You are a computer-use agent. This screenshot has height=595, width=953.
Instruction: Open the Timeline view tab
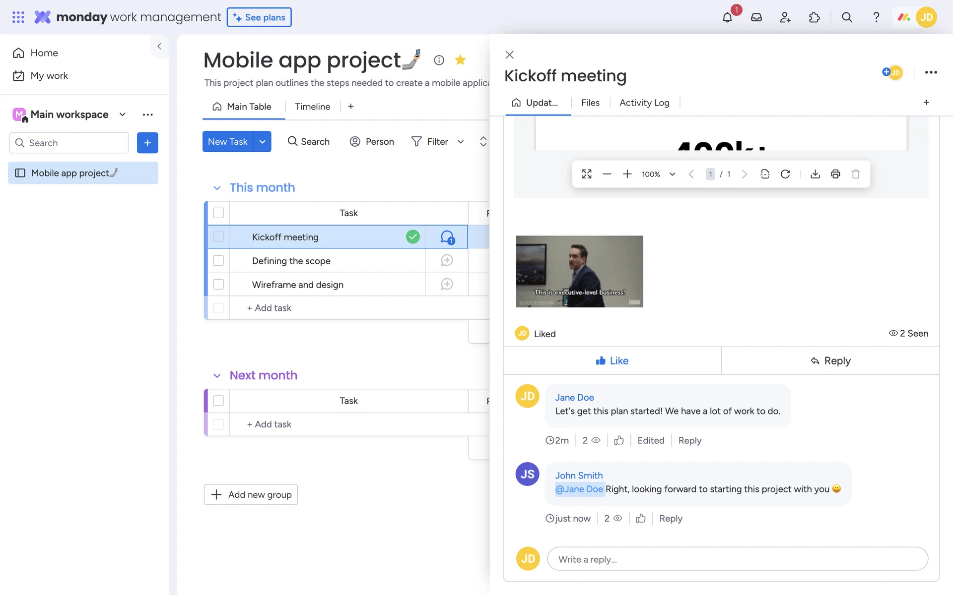[x=312, y=107]
